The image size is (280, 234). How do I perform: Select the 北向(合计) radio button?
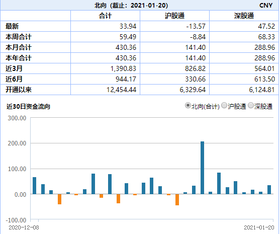pyautogui.click(x=188, y=106)
